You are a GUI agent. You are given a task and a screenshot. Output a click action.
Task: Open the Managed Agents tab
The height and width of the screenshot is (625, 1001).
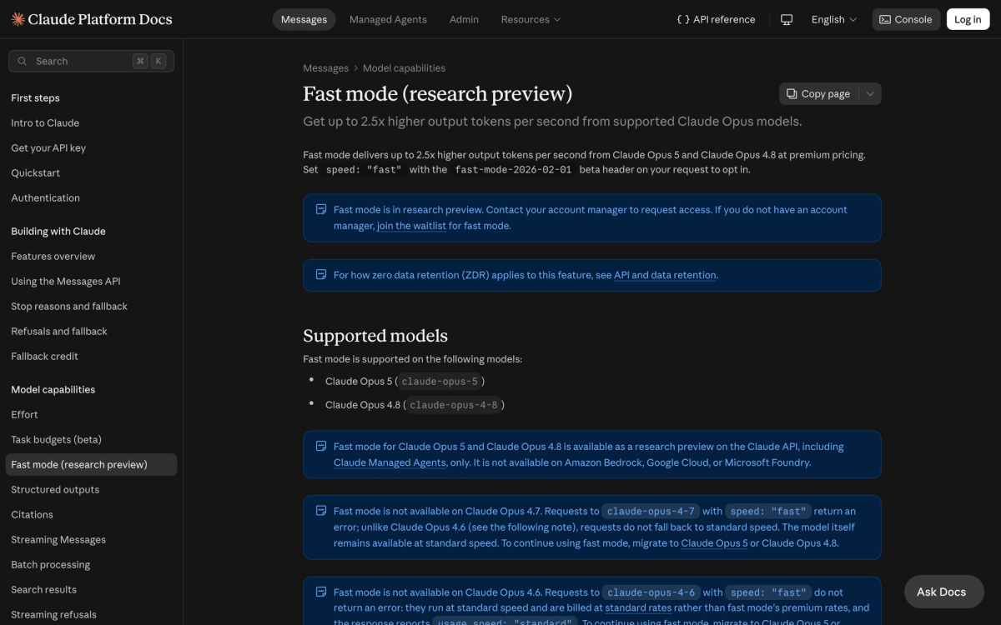[388, 19]
